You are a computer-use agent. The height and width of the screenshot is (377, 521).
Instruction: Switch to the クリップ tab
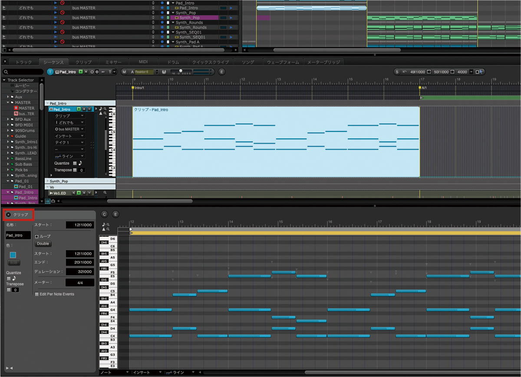pos(83,62)
